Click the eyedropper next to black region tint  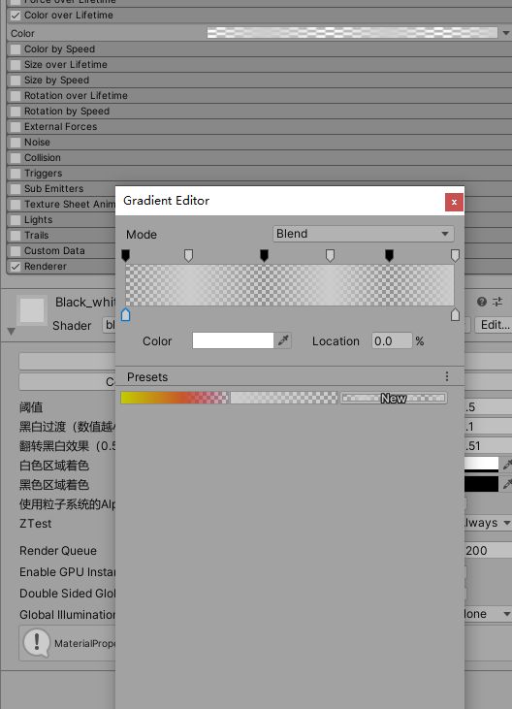click(x=506, y=484)
